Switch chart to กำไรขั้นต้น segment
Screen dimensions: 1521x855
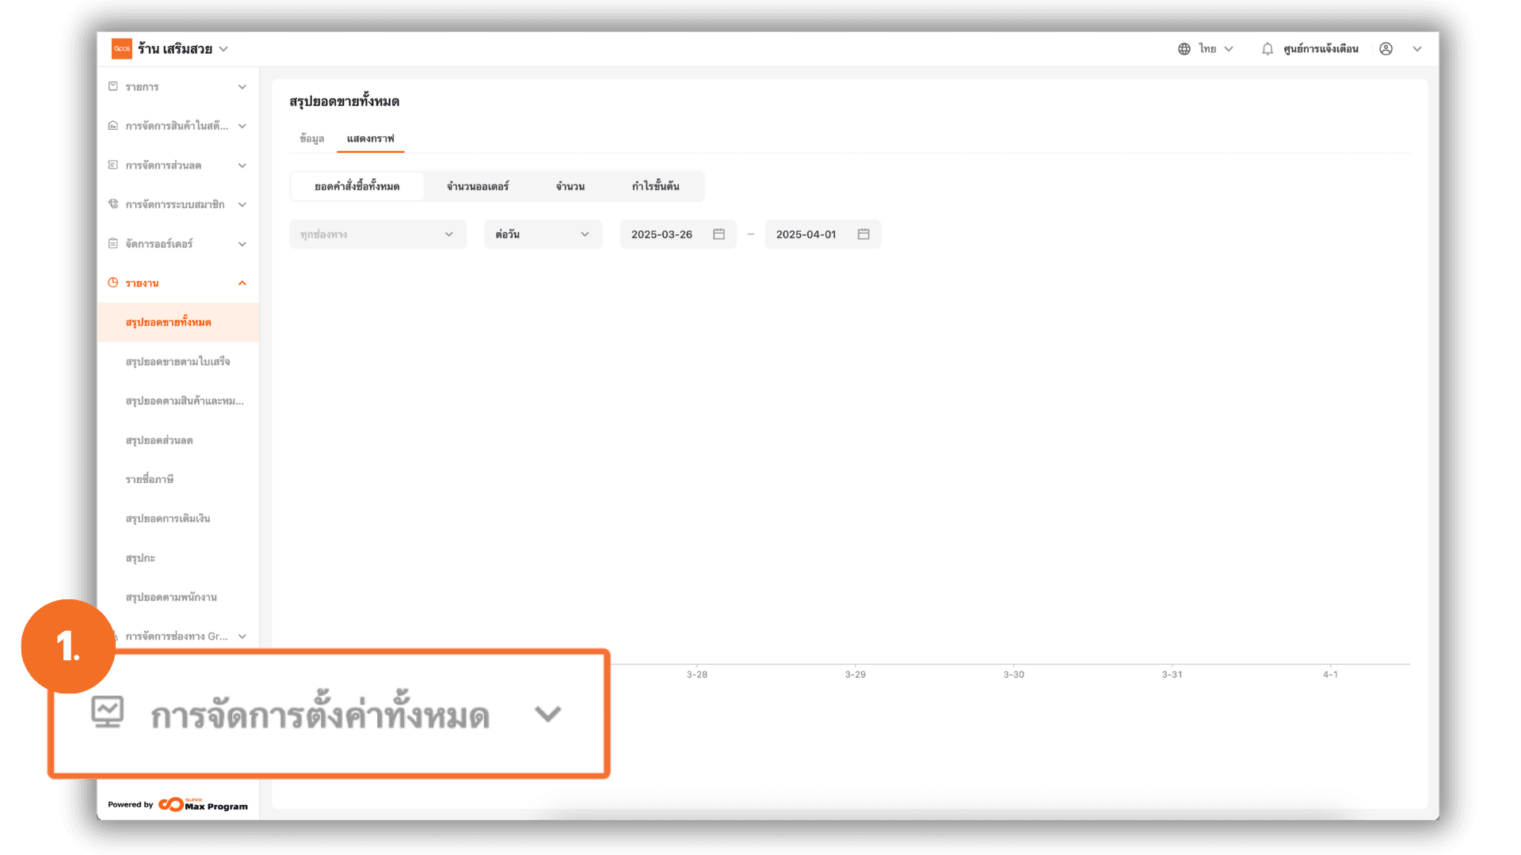655,187
